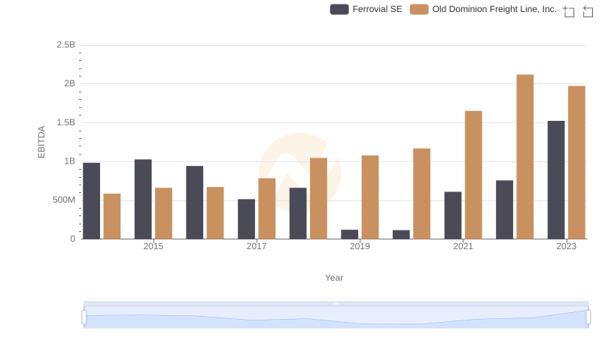Click the Old Dominion Freight Line, Inc. label
Image resolution: width=602 pixels, height=346 pixels.
coord(494,10)
